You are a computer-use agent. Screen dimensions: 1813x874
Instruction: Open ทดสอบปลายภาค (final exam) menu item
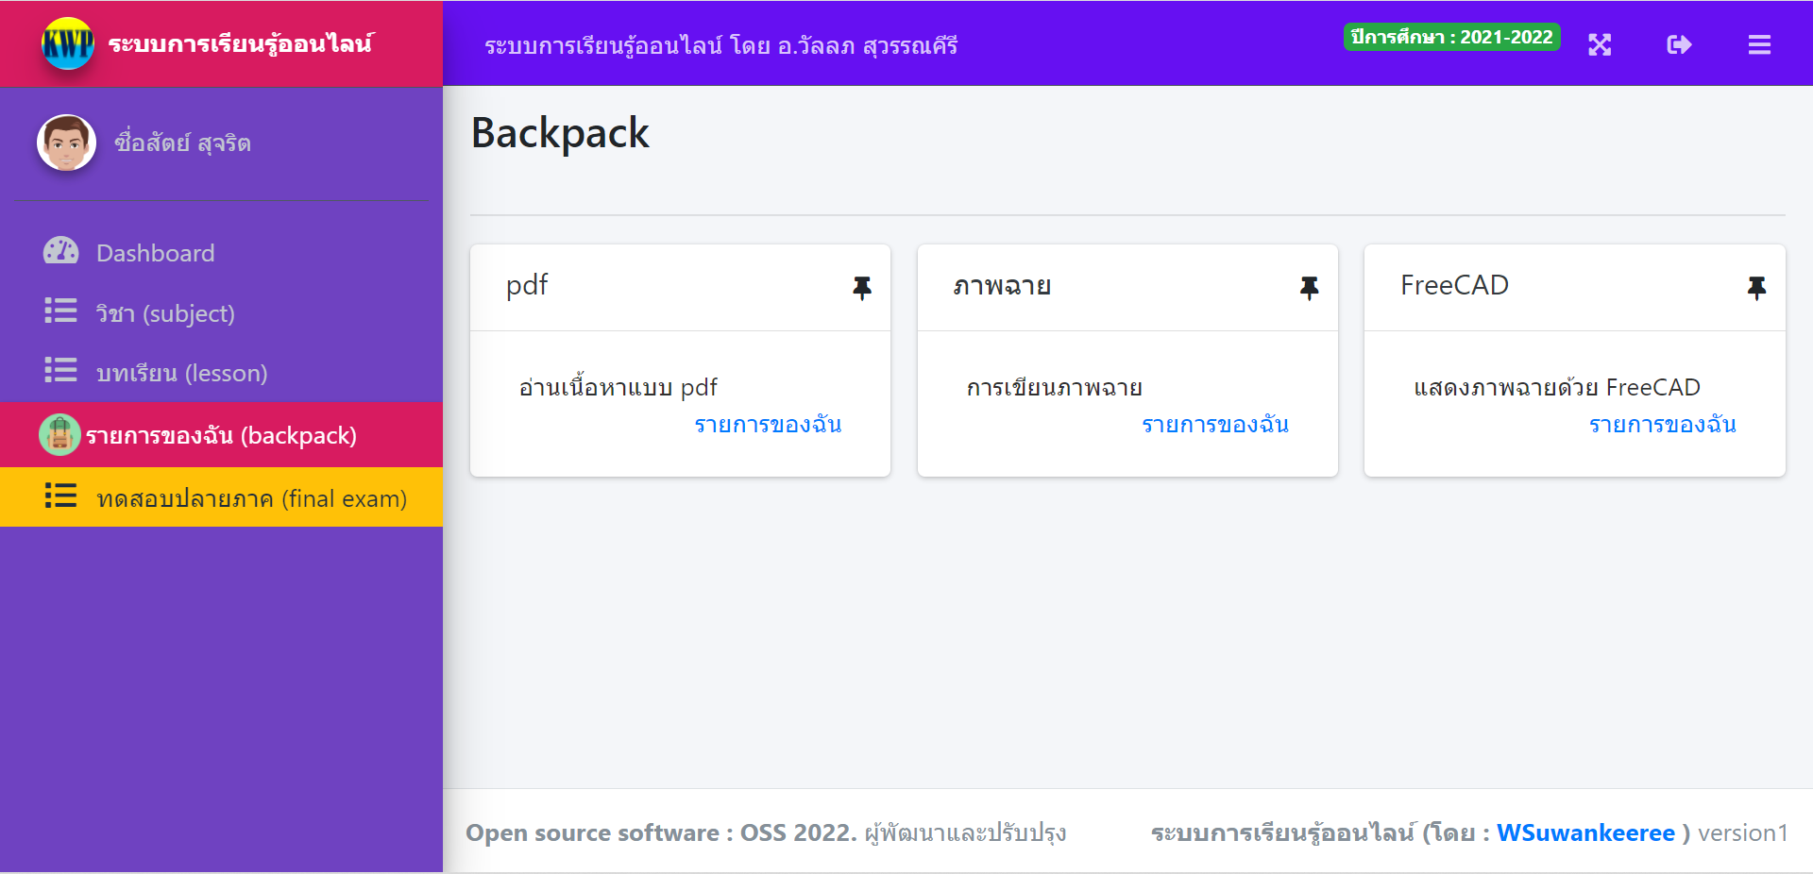[221, 497]
